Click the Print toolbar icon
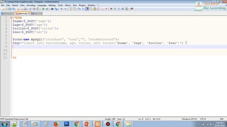The width and height of the screenshot is (227, 127). (x=25, y=9)
